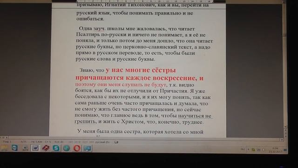Click the word 'церковно-славянский' in the document

coord(150,47)
